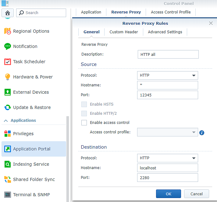Click the Search input box

[x=41, y=13]
